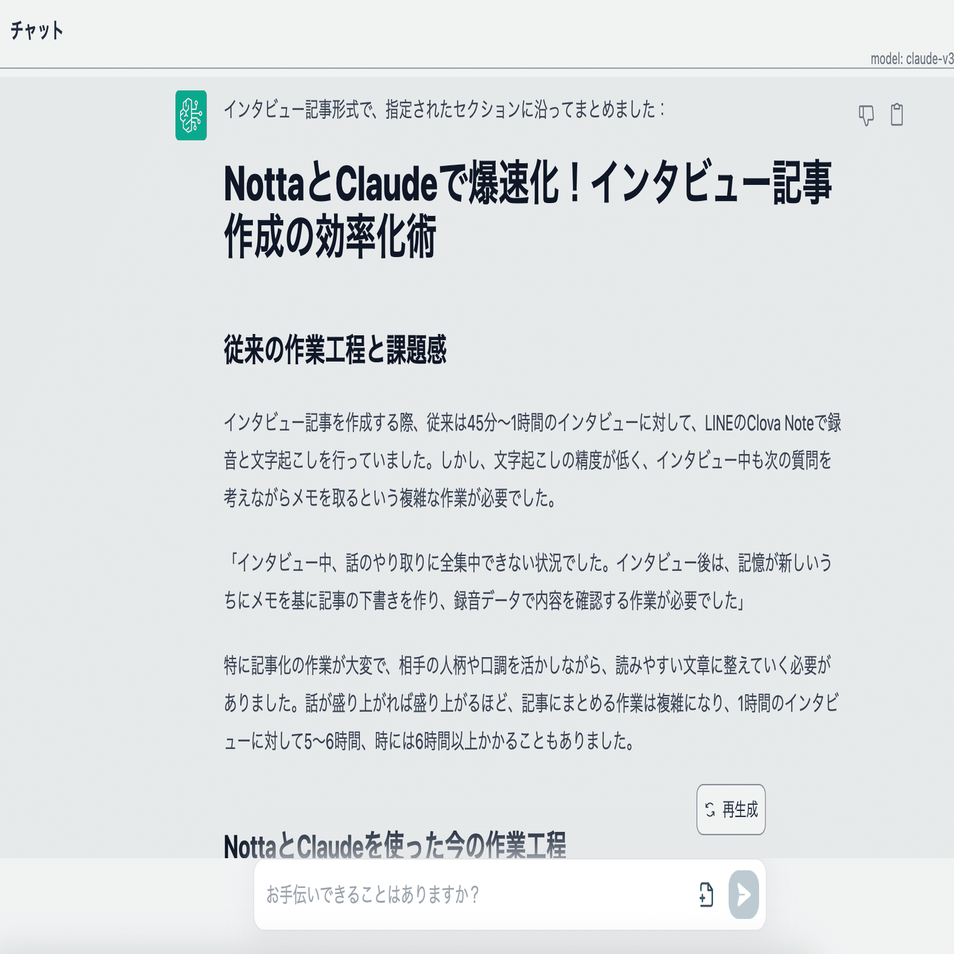Copy response with the clipboard icon
954x954 pixels.
coord(897,115)
